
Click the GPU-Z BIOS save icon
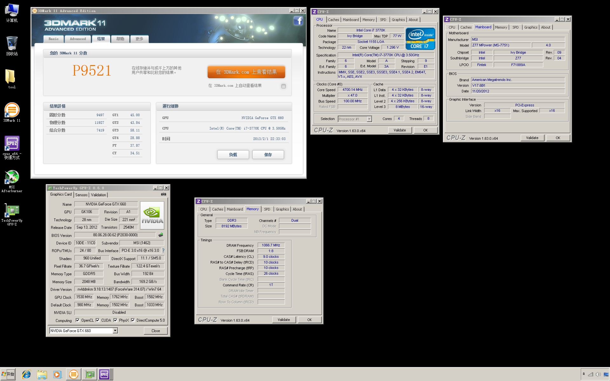[161, 235]
